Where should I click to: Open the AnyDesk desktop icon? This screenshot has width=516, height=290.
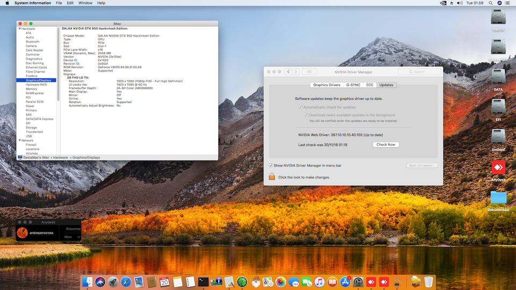[x=498, y=168]
